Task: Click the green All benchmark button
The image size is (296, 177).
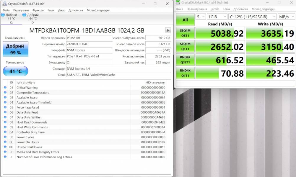Action: [x=185, y=19]
